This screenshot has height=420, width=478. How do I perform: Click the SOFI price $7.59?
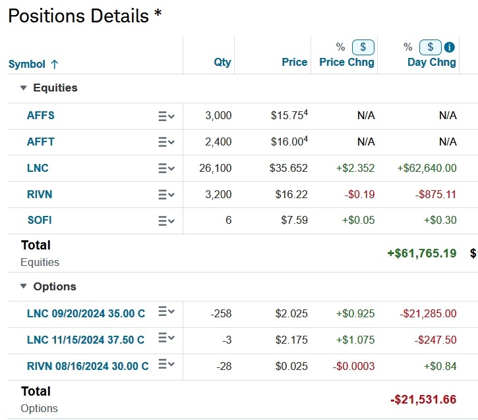pos(294,220)
